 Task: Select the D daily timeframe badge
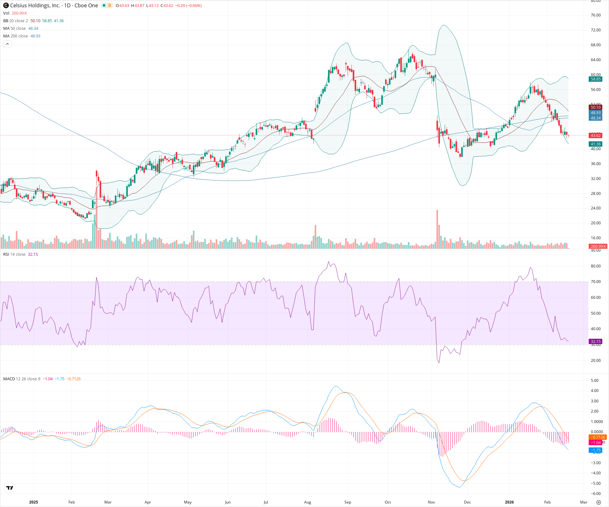(109, 5)
